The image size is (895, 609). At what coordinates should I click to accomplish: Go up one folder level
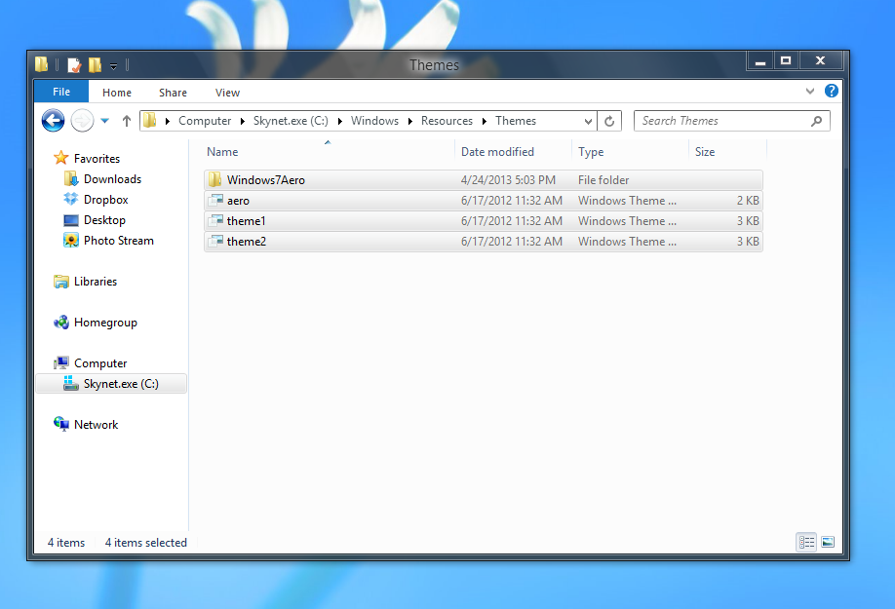coord(127,121)
